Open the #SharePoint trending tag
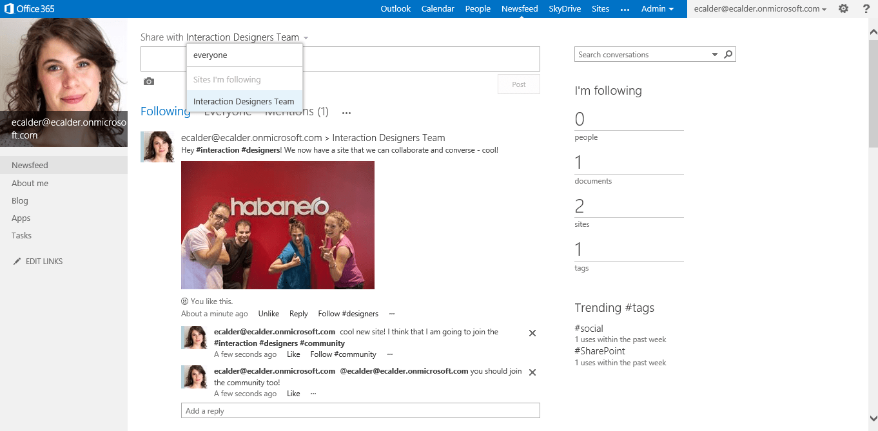This screenshot has height=431, width=878. click(x=600, y=351)
